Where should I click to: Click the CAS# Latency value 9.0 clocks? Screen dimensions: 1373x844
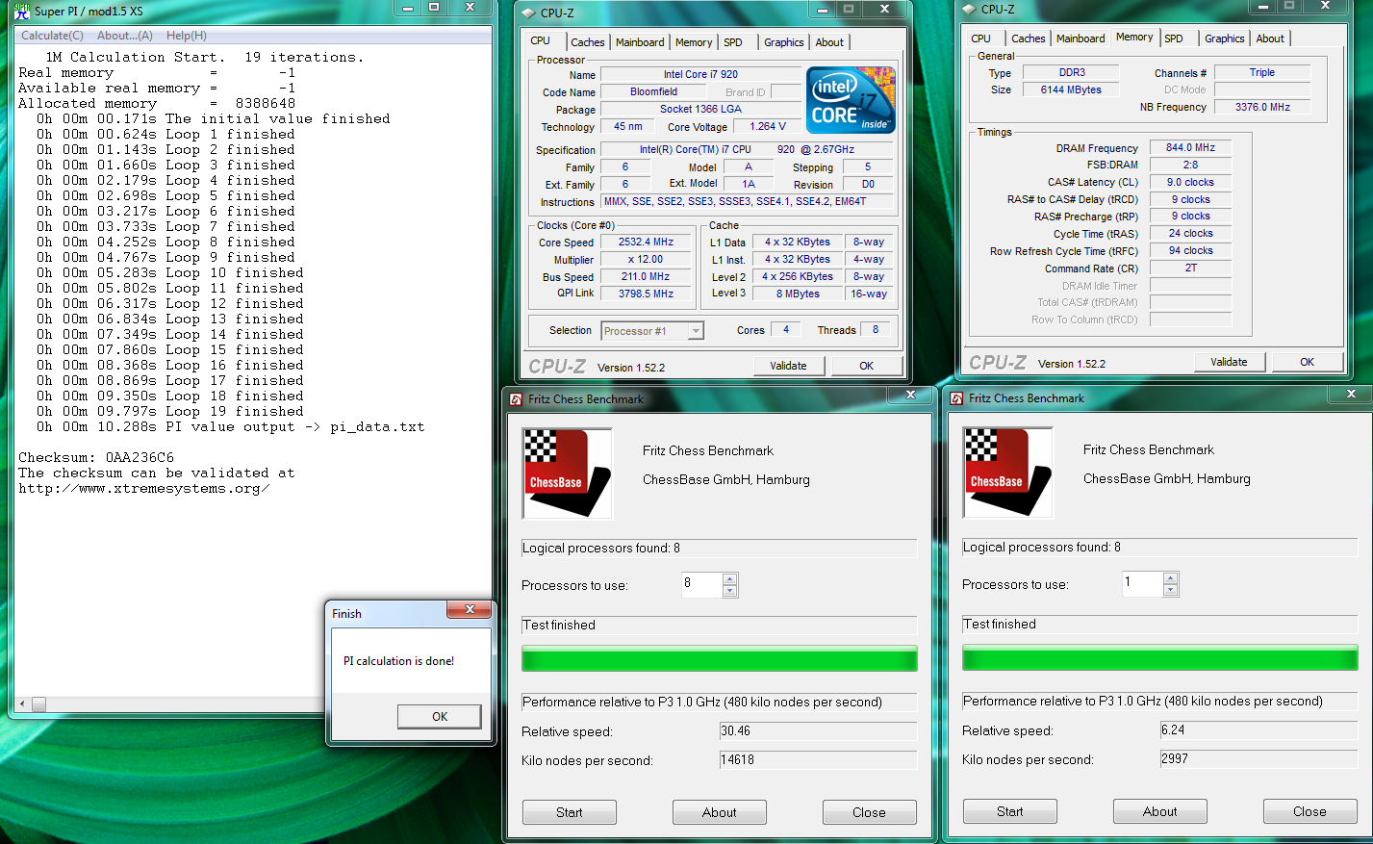(1190, 182)
